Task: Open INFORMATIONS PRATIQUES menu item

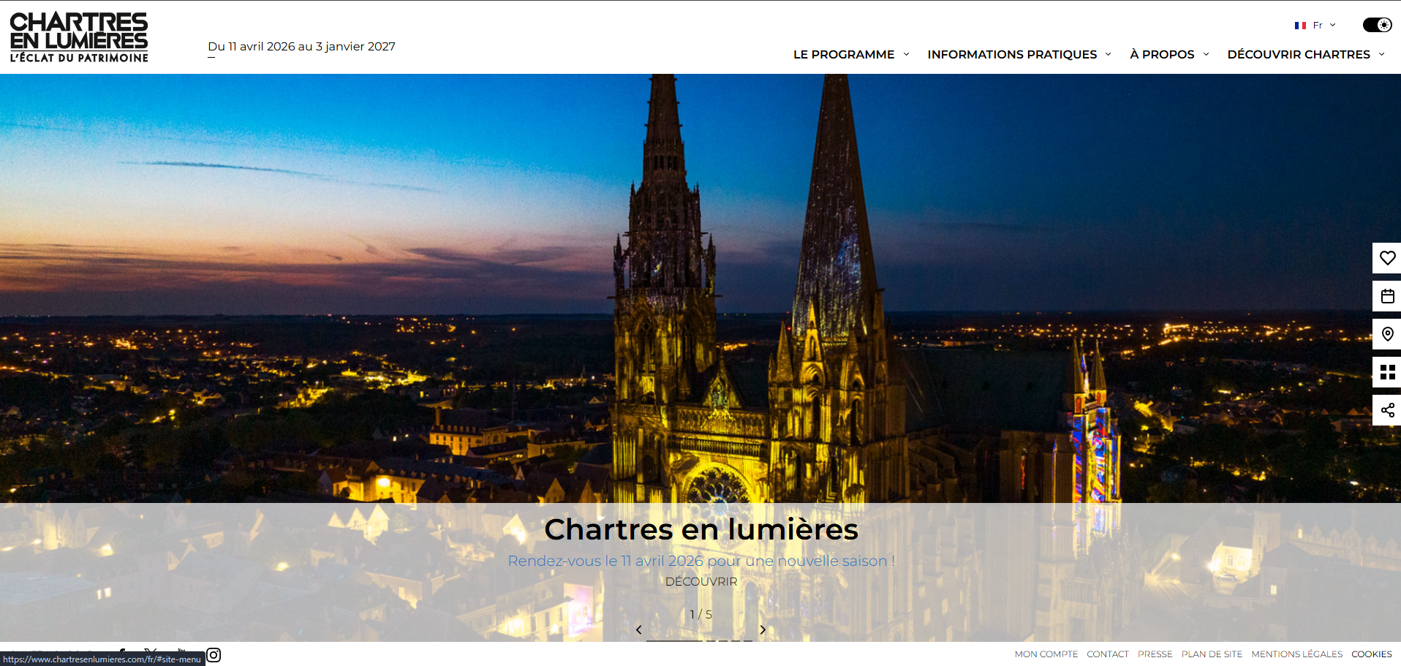Action: click(x=1012, y=54)
